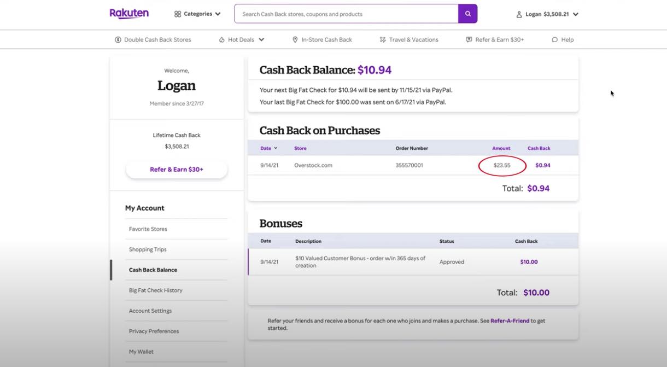Open the Help menu item
The height and width of the screenshot is (367, 667).
[x=567, y=39]
